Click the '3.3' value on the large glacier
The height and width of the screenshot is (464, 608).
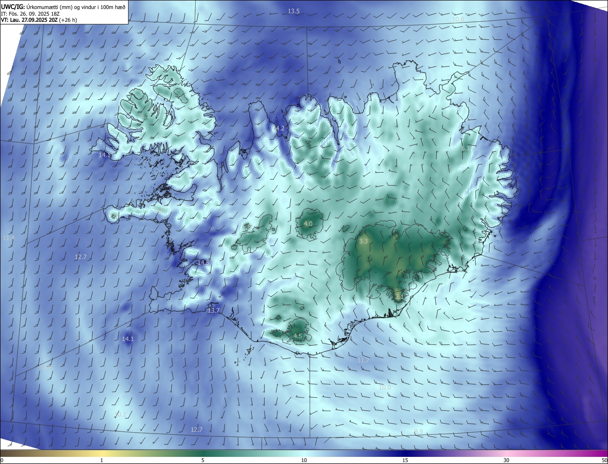pyautogui.click(x=363, y=241)
